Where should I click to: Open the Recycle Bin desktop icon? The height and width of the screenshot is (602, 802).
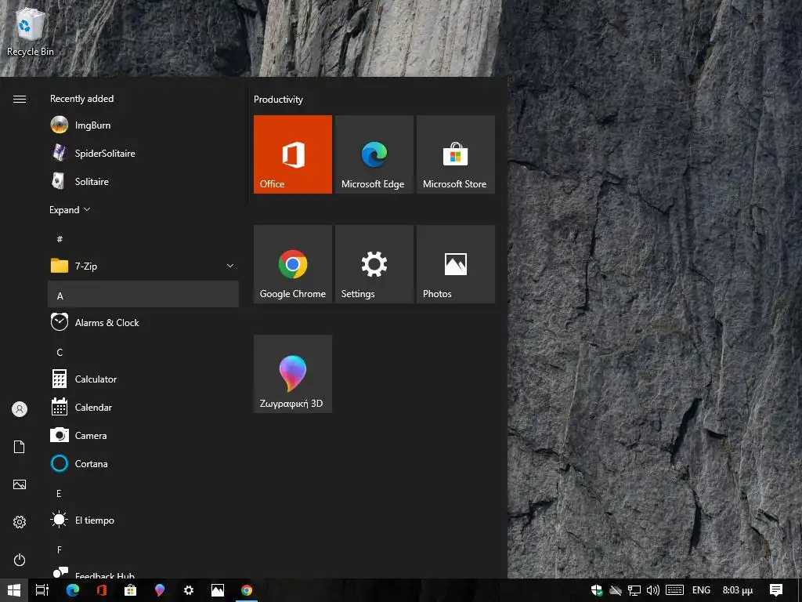[31, 31]
